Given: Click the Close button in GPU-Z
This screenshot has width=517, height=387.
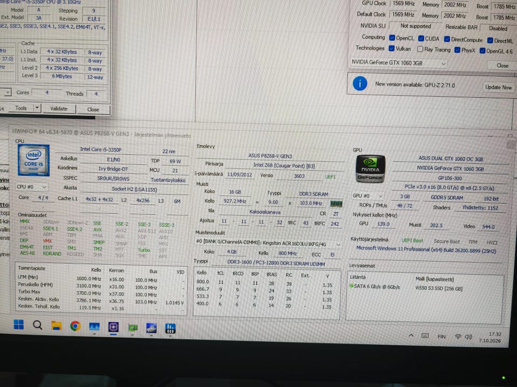Looking at the screenshot, I should pos(502,65).
